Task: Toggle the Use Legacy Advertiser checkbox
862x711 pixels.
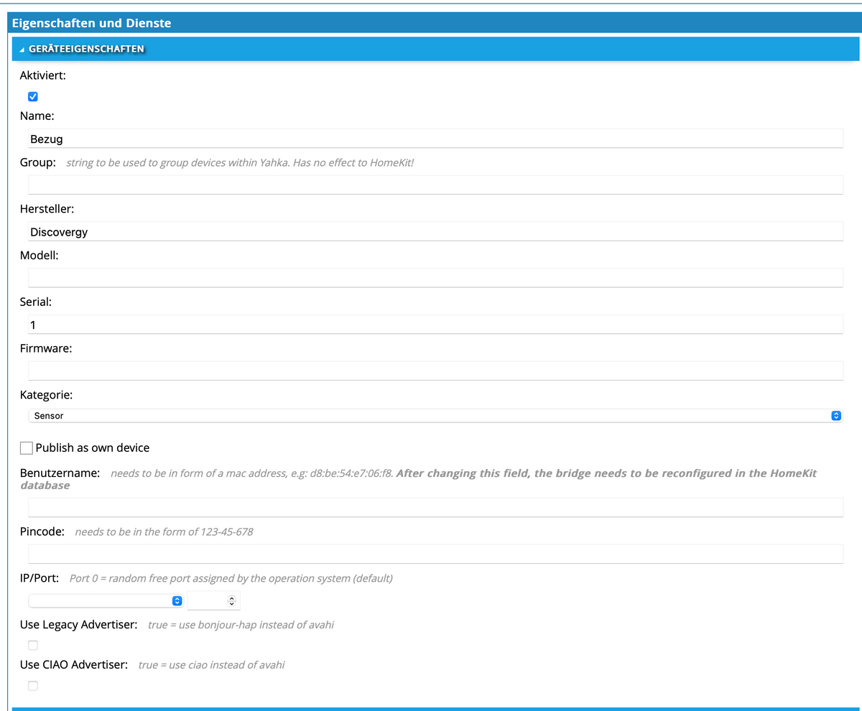Action: click(x=32, y=645)
